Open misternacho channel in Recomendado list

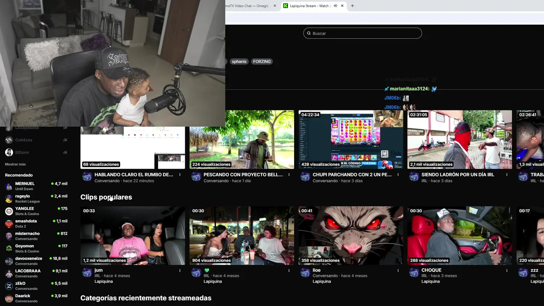(36, 236)
